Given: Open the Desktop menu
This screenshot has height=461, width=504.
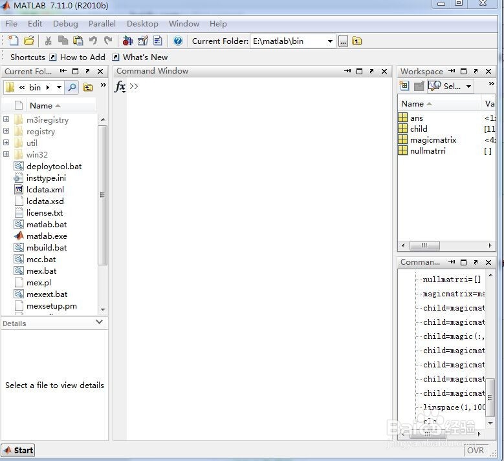Looking at the screenshot, I should 142,24.
